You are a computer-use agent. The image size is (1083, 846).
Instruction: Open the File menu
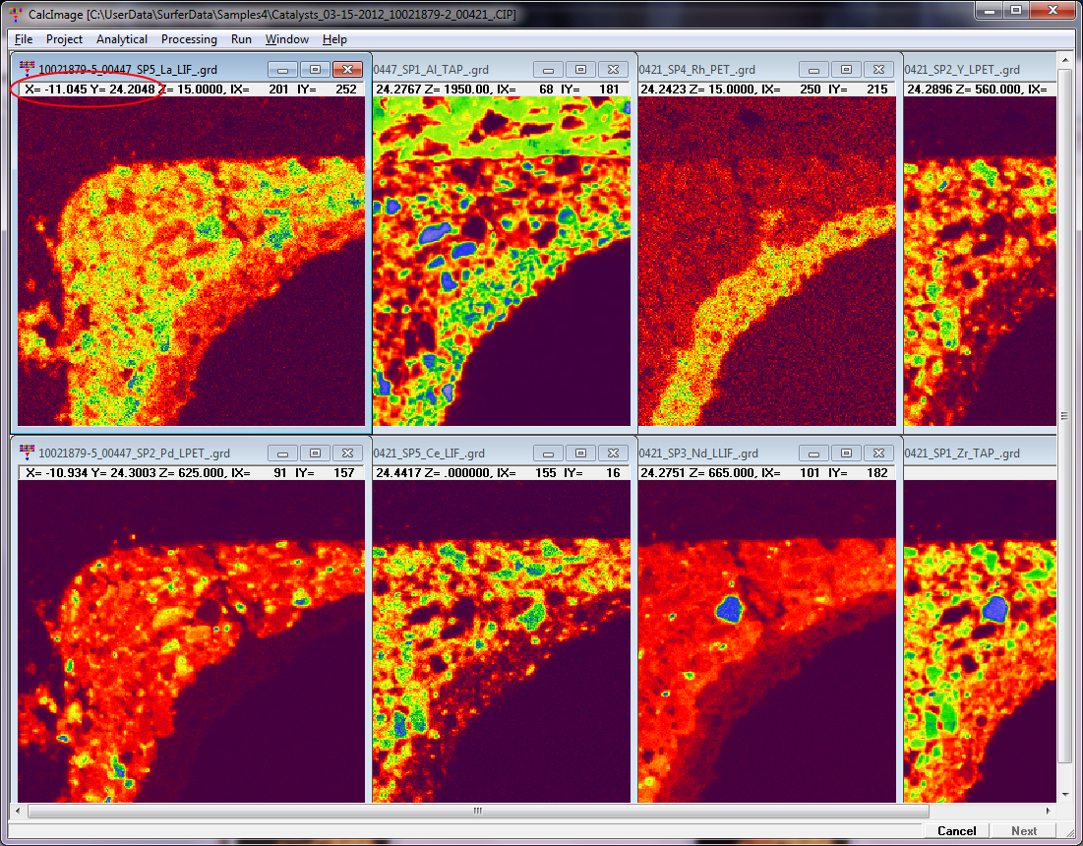[24, 39]
